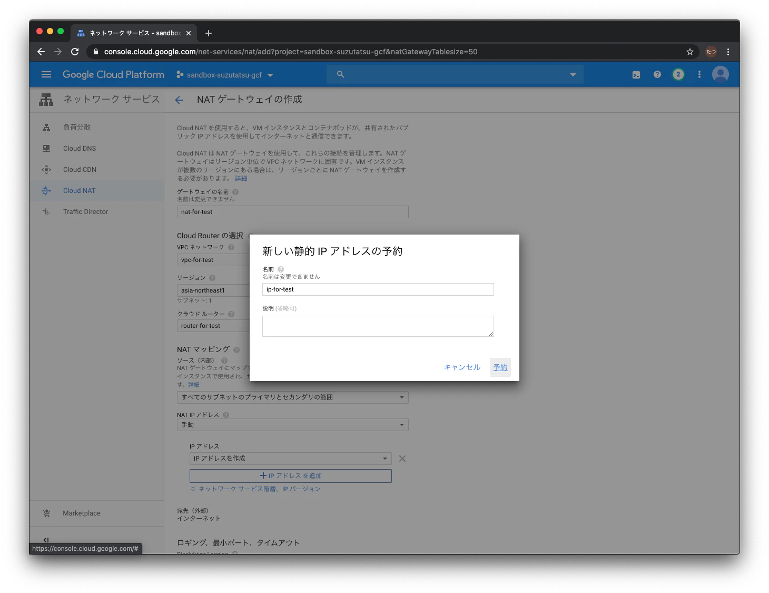Open the すべてのサブネット source range dropdown
This screenshot has width=769, height=593.
[293, 397]
